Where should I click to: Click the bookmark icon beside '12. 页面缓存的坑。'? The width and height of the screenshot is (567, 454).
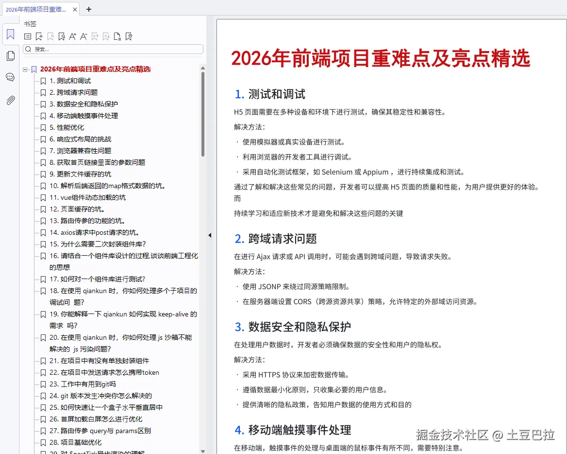43,210
